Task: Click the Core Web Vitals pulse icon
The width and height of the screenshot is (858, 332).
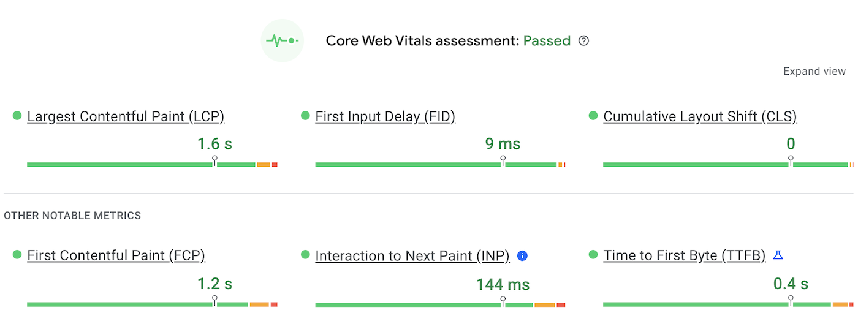Action: 282,41
